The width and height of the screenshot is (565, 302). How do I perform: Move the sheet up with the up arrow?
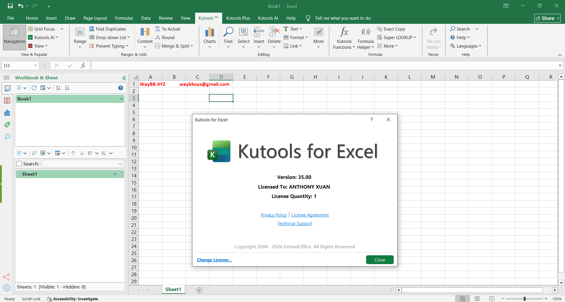[73, 153]
